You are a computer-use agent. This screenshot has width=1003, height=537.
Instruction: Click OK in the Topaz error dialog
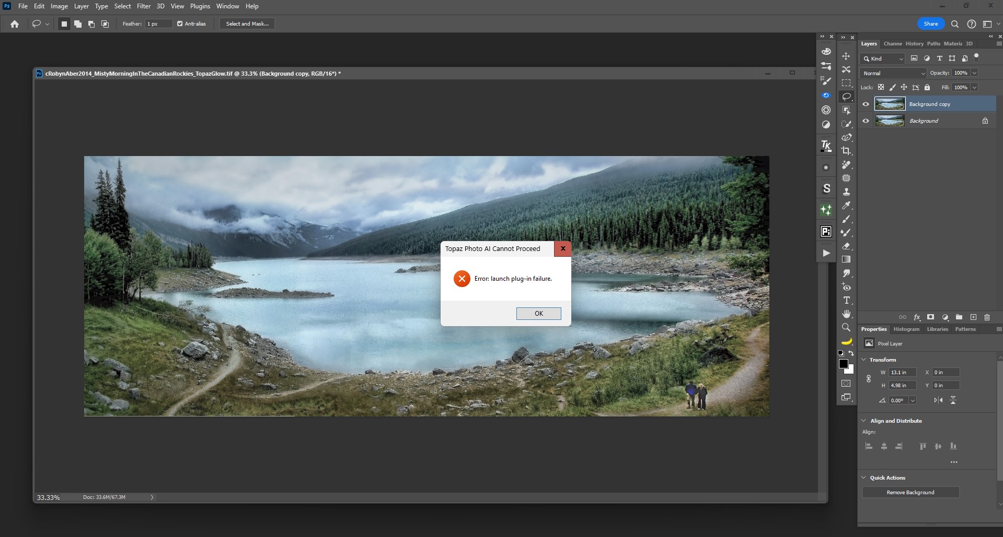[x=538, y=314]
